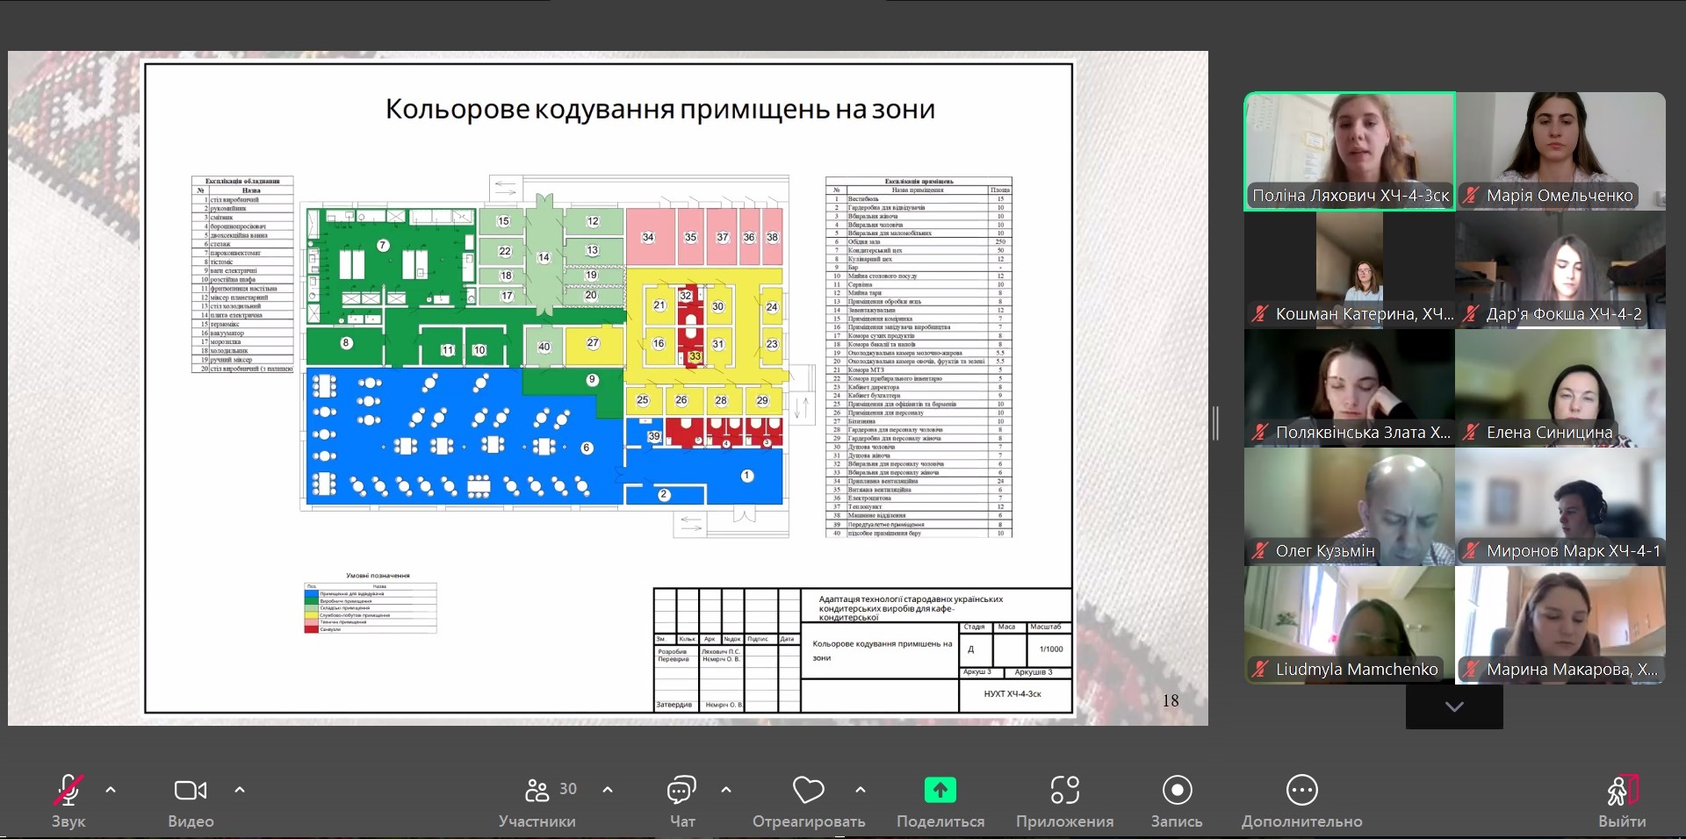The width and height of the screenshot is (1686, 839).
Task: Click the green Поделиться share screen icon
Action: click(x=940, y=790)
